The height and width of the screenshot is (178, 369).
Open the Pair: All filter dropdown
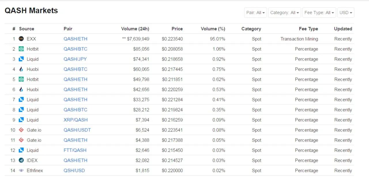(x=255, y=13)
